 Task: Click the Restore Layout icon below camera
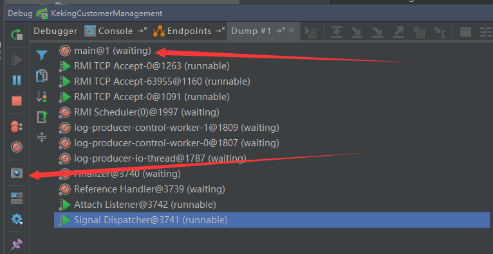pos(17,198)
